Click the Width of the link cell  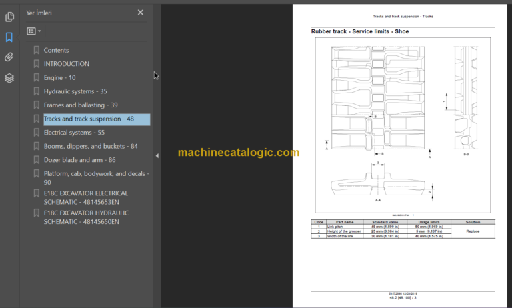point(345,236)
